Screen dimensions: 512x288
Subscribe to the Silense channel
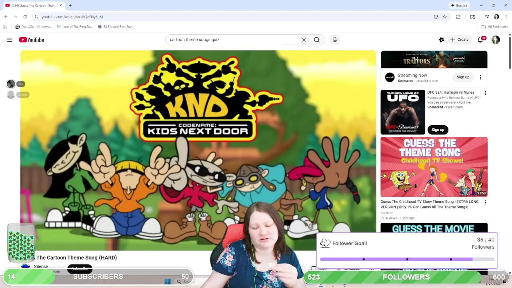tap(80, 269)
